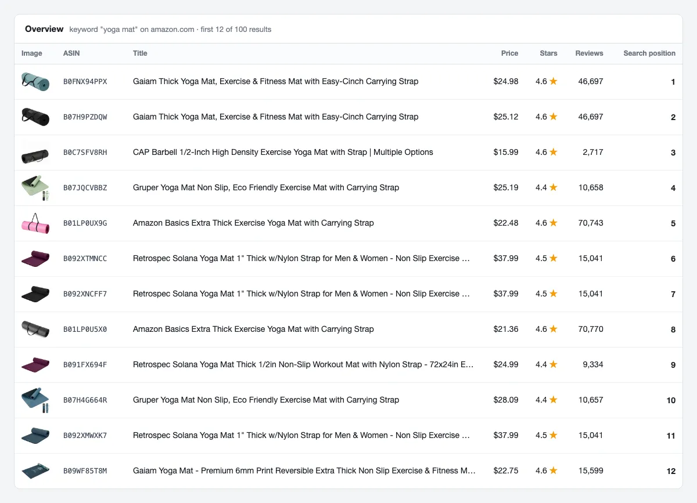Click the reviews count 10,658
Viewport: 697px width, 503px height.
point(591,187)
